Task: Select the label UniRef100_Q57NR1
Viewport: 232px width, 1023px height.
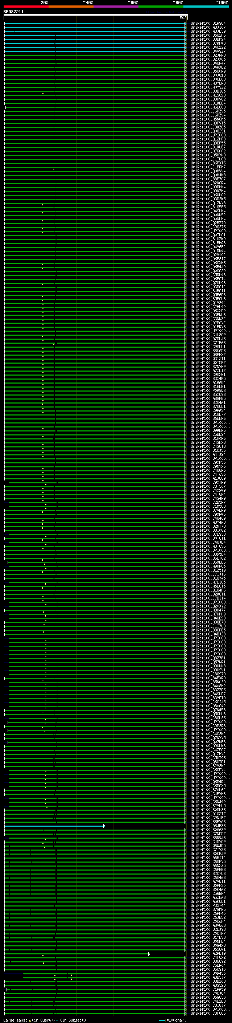Action: pos(208,662)
